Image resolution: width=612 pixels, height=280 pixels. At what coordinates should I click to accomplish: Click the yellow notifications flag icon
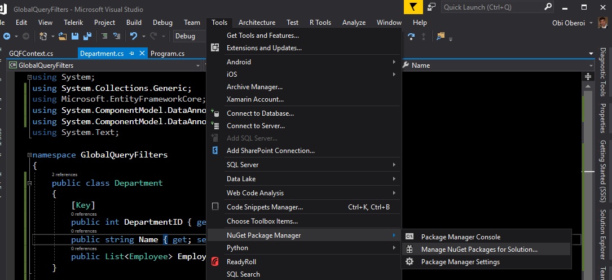(414, 7)
